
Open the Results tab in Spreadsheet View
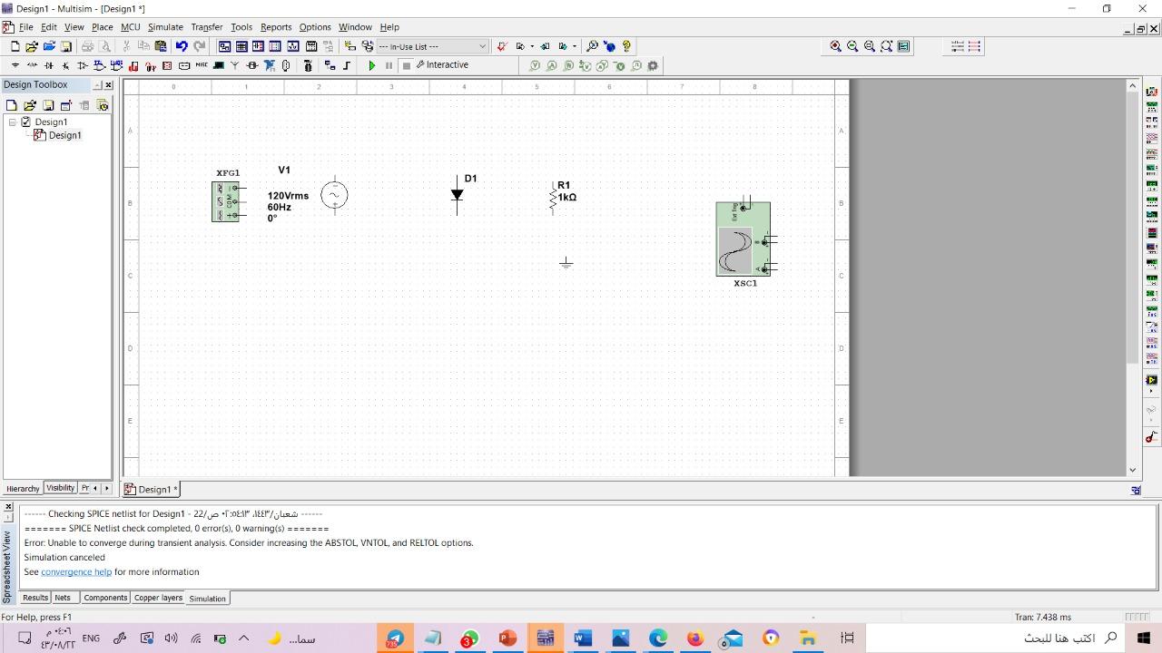(x=35, y=598)
